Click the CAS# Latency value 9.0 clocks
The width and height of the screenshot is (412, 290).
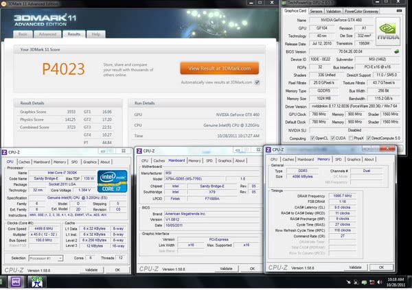pos(343,207)
